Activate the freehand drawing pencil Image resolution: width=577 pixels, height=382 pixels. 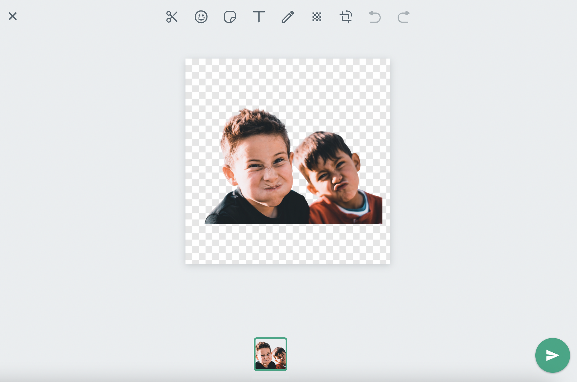(x=288, y=17)
